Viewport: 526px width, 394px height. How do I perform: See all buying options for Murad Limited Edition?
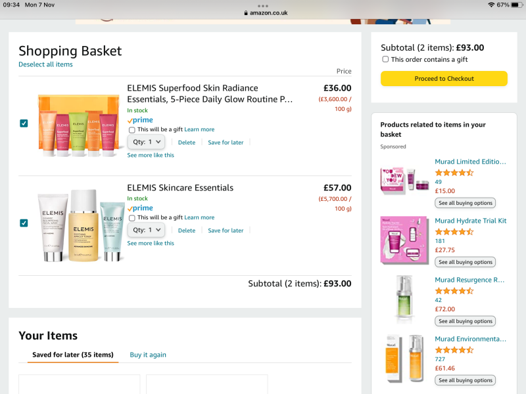tap(465, 203)
